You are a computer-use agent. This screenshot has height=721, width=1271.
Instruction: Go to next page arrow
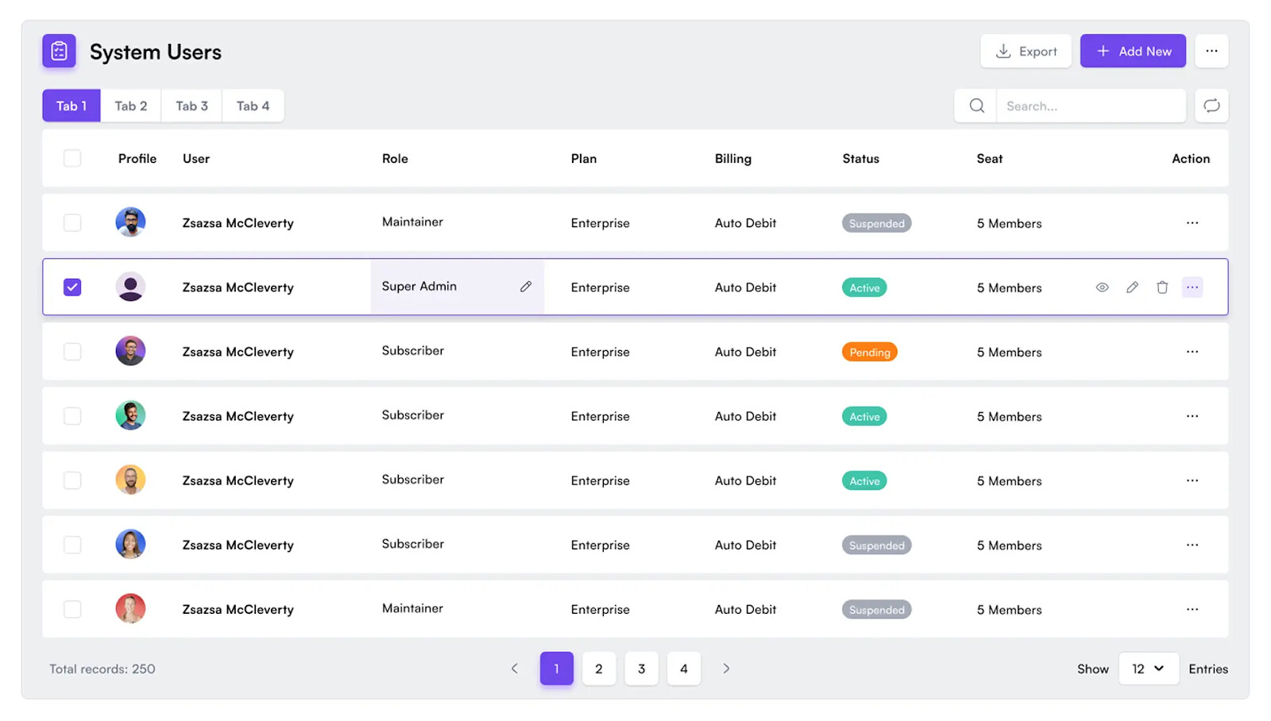tap(726, 669)
